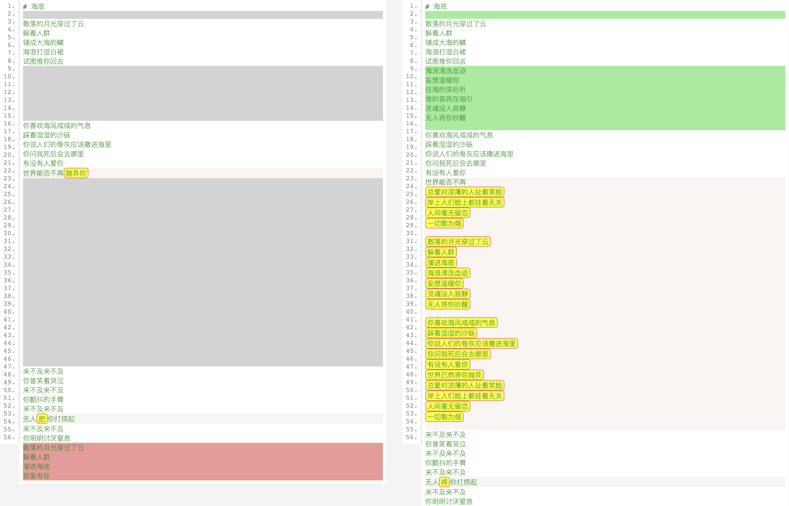Click highlighted character "把" in left pane
Screen dimensions: 789x506
(42, 419)
